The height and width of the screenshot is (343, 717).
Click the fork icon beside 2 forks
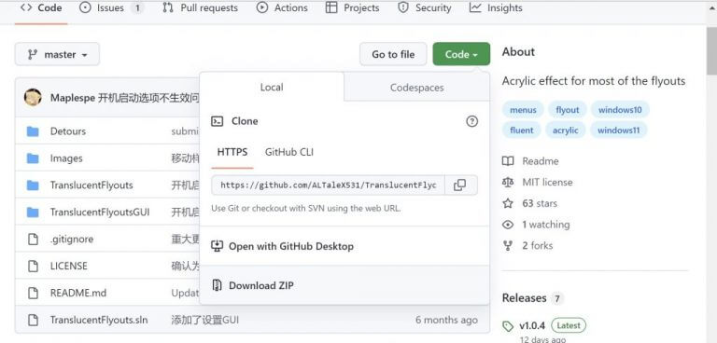click(x=508, y=246)
